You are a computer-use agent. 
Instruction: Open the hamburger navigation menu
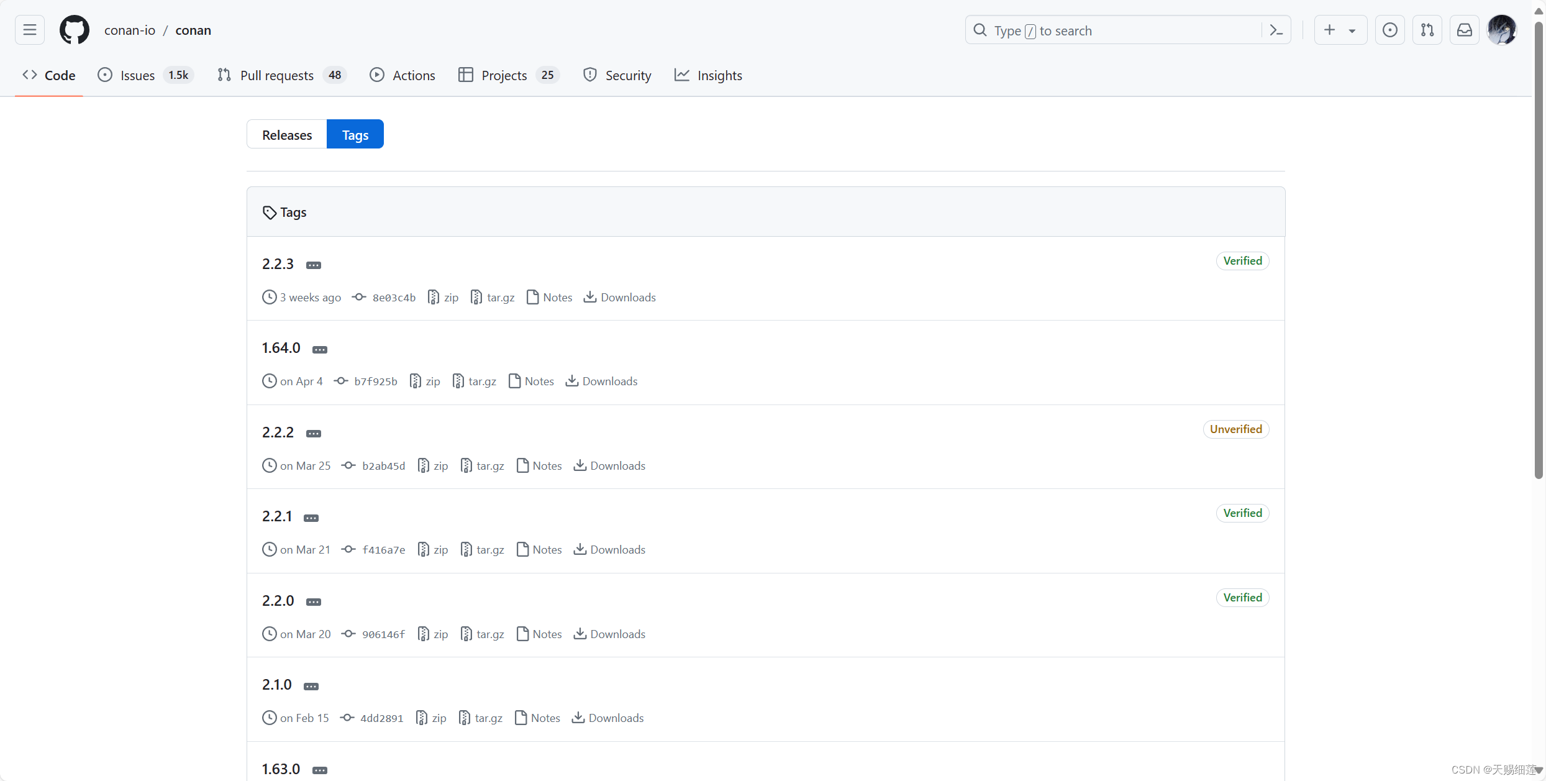pyautogui.click(x=30, y=30)
